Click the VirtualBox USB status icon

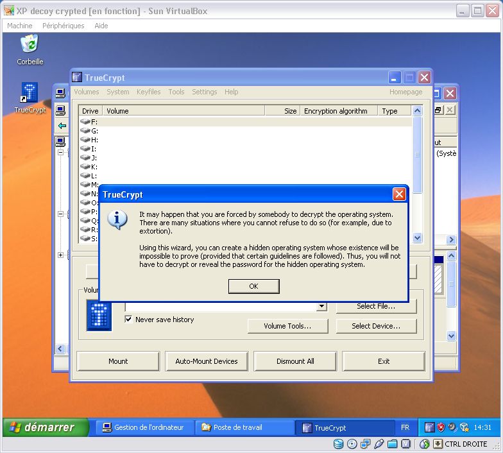(x=379, y=444)
